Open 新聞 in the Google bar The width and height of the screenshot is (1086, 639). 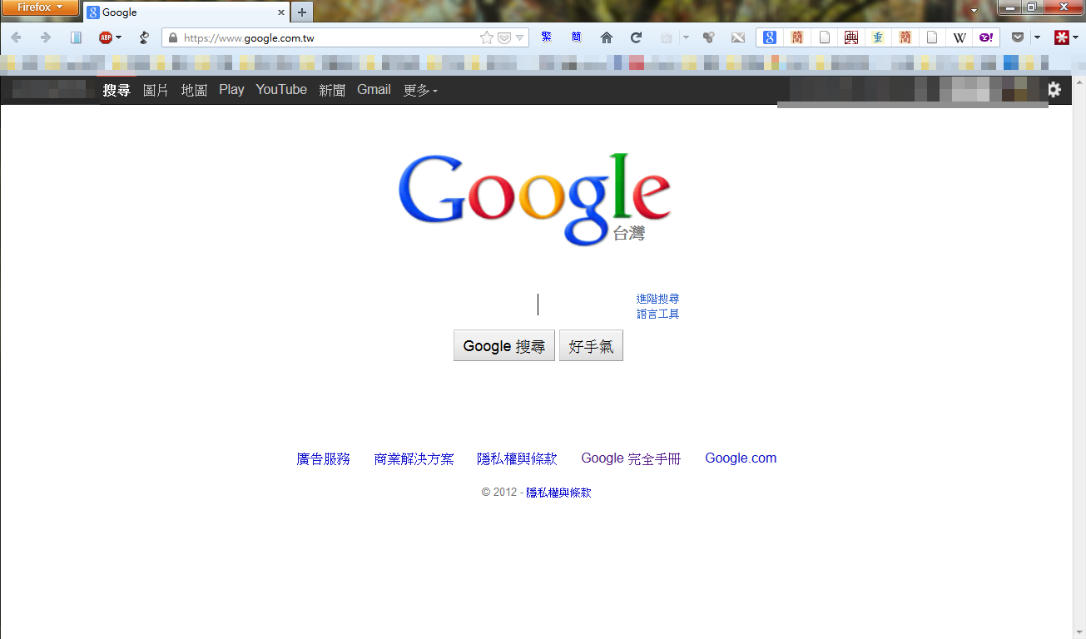[332, 90]
